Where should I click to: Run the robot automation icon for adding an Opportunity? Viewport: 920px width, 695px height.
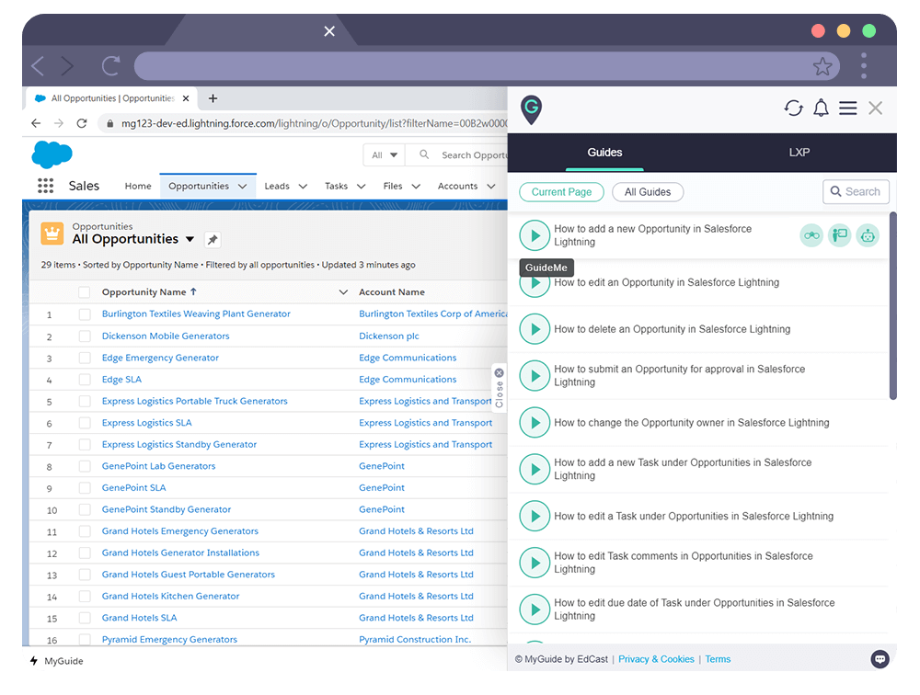868,235
